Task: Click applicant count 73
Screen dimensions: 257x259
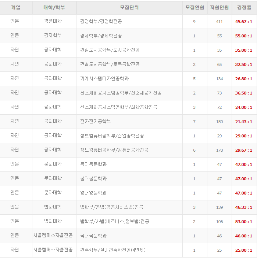Action: click(219, 93)
